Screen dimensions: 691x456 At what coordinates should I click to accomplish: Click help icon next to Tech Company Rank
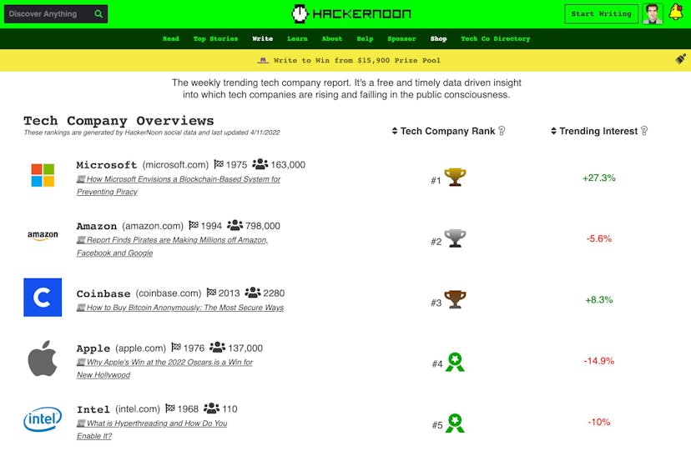click(502, 131)
